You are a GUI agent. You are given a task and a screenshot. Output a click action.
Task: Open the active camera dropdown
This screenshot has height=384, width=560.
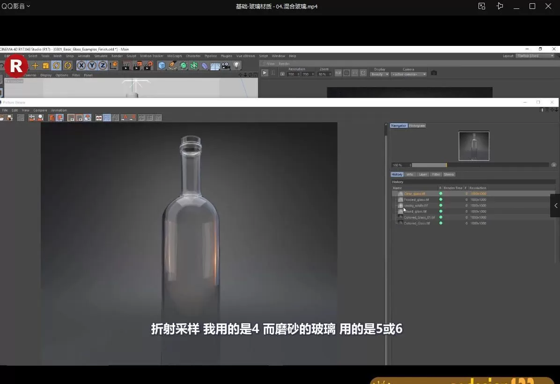[409, 74]
